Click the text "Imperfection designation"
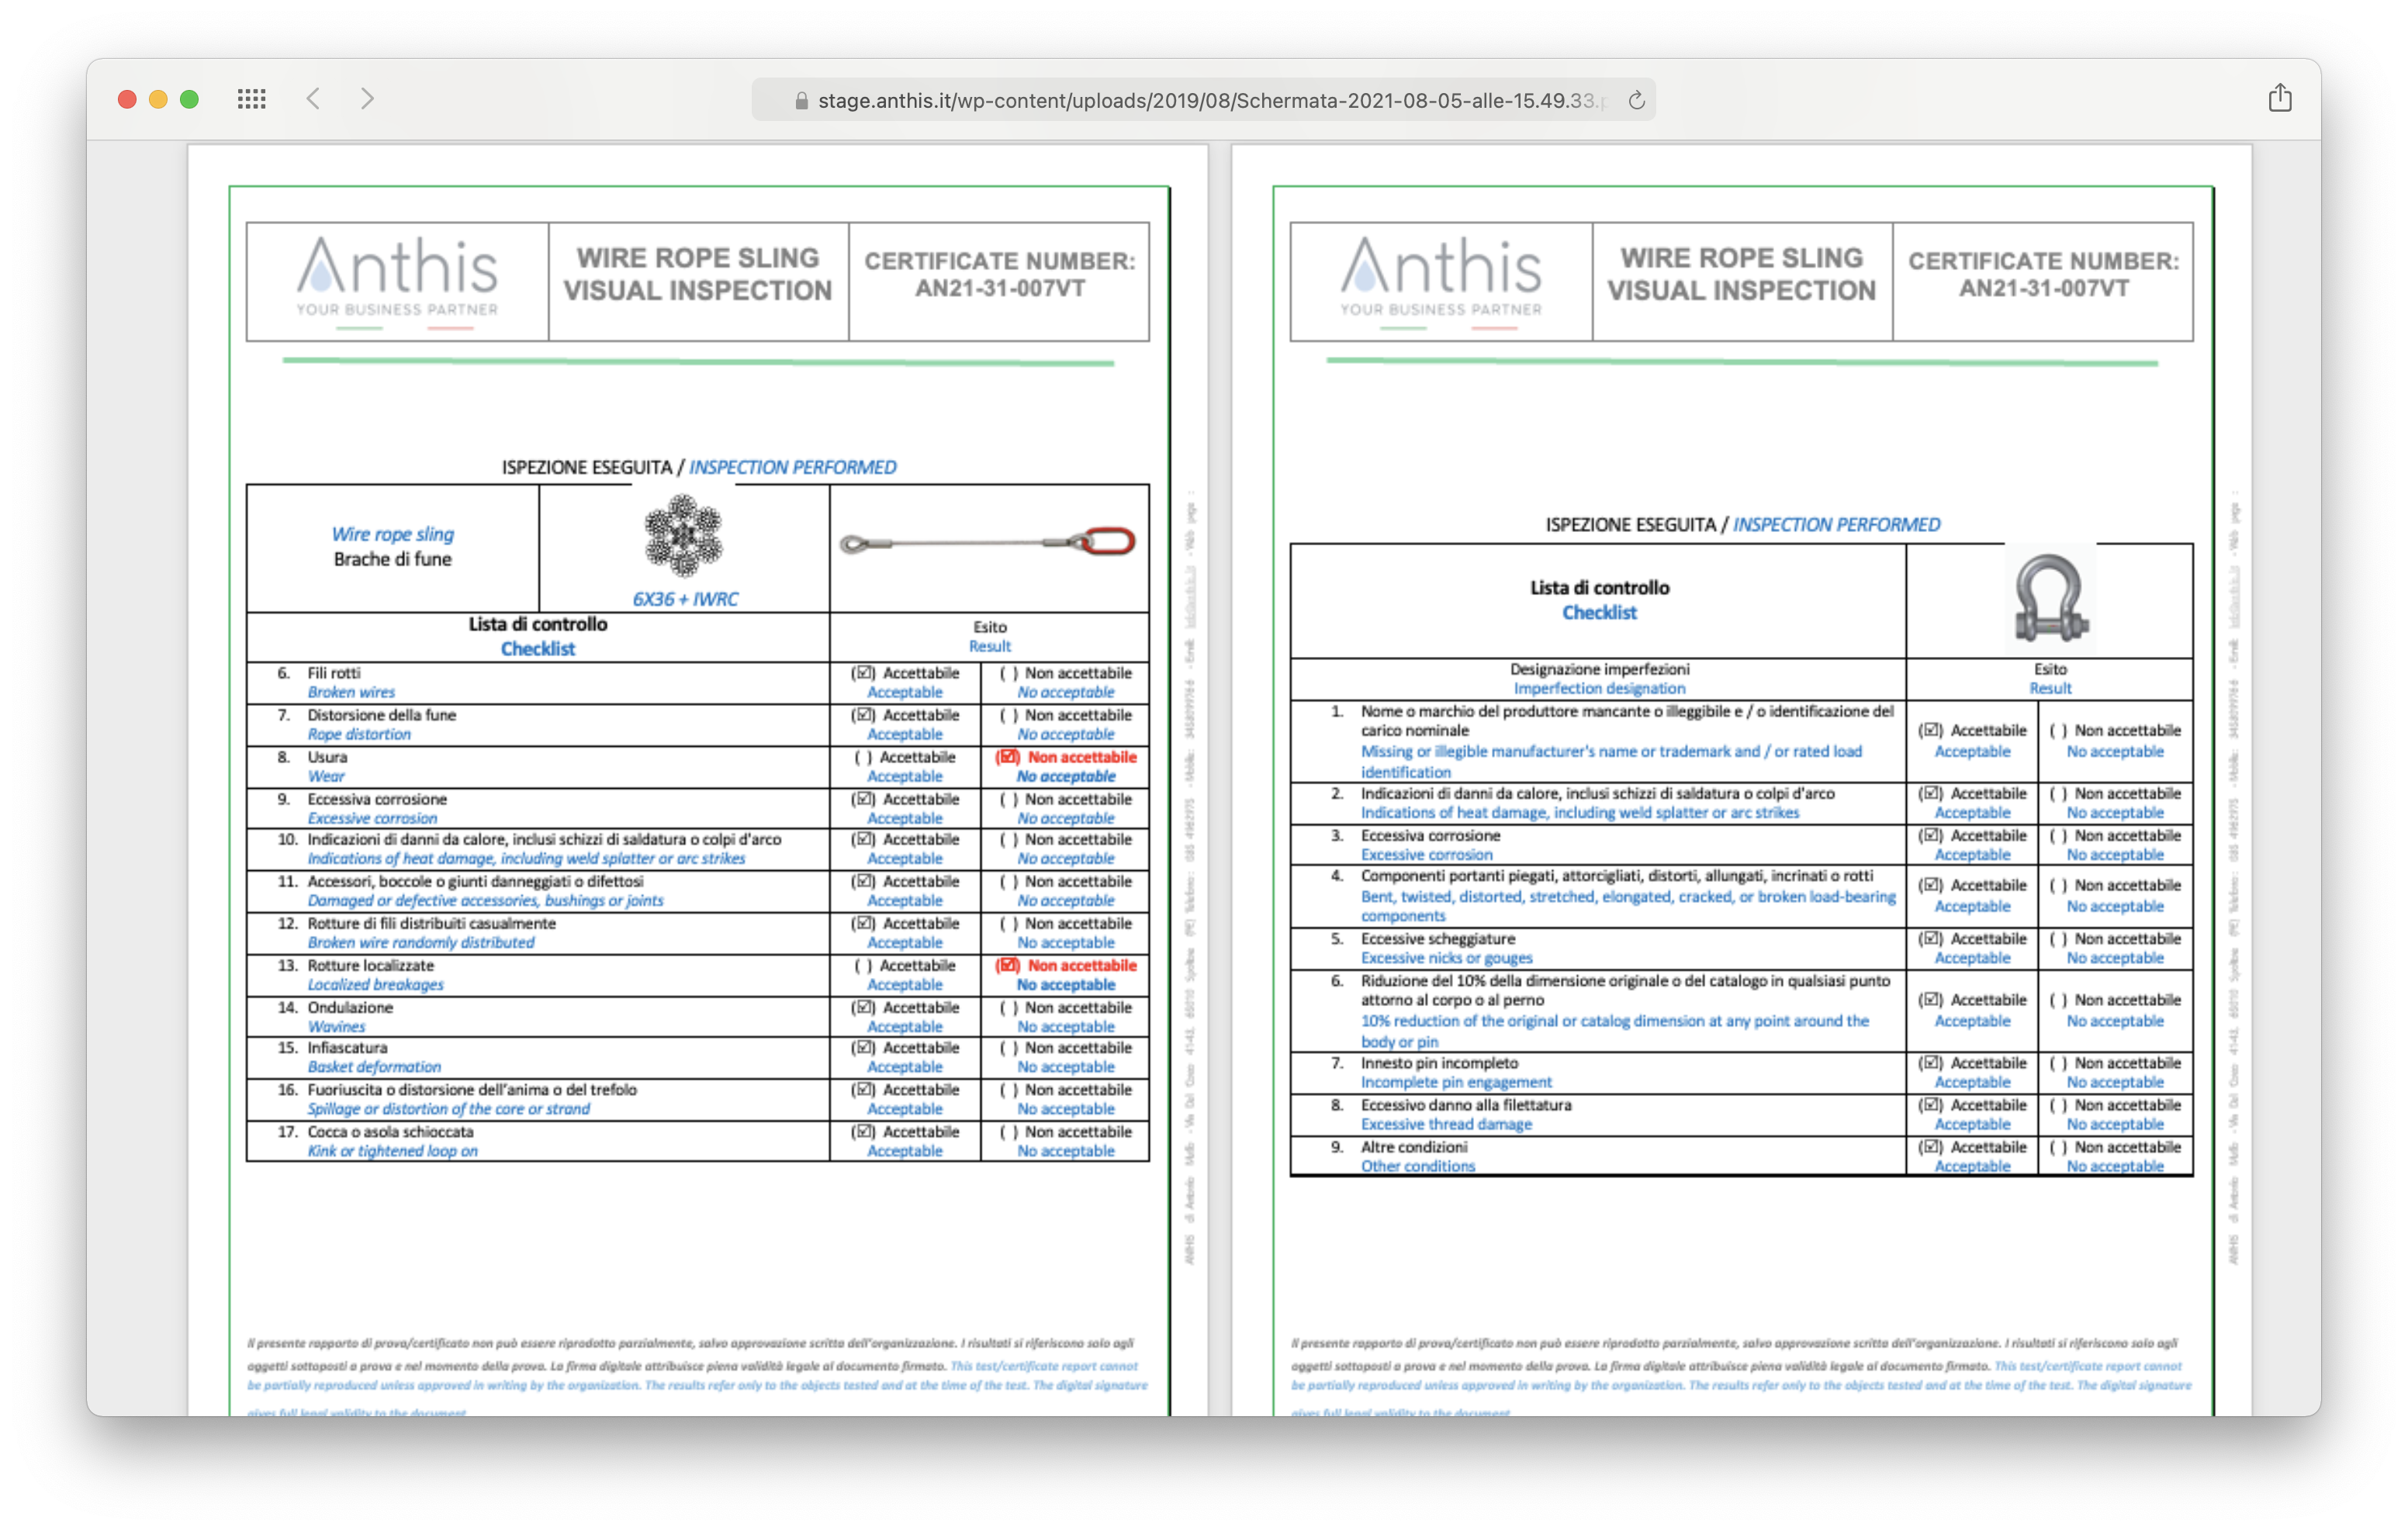The image size is (2408, 1531). 1599,688
